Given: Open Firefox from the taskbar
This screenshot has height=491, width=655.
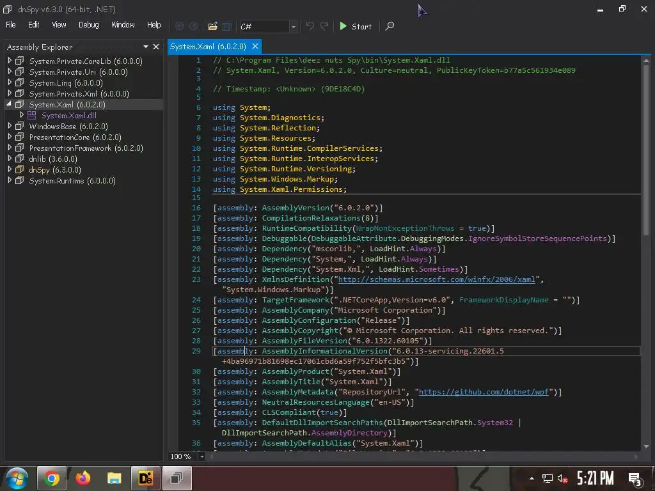Looking at the screenshot, I should (83, 478).
